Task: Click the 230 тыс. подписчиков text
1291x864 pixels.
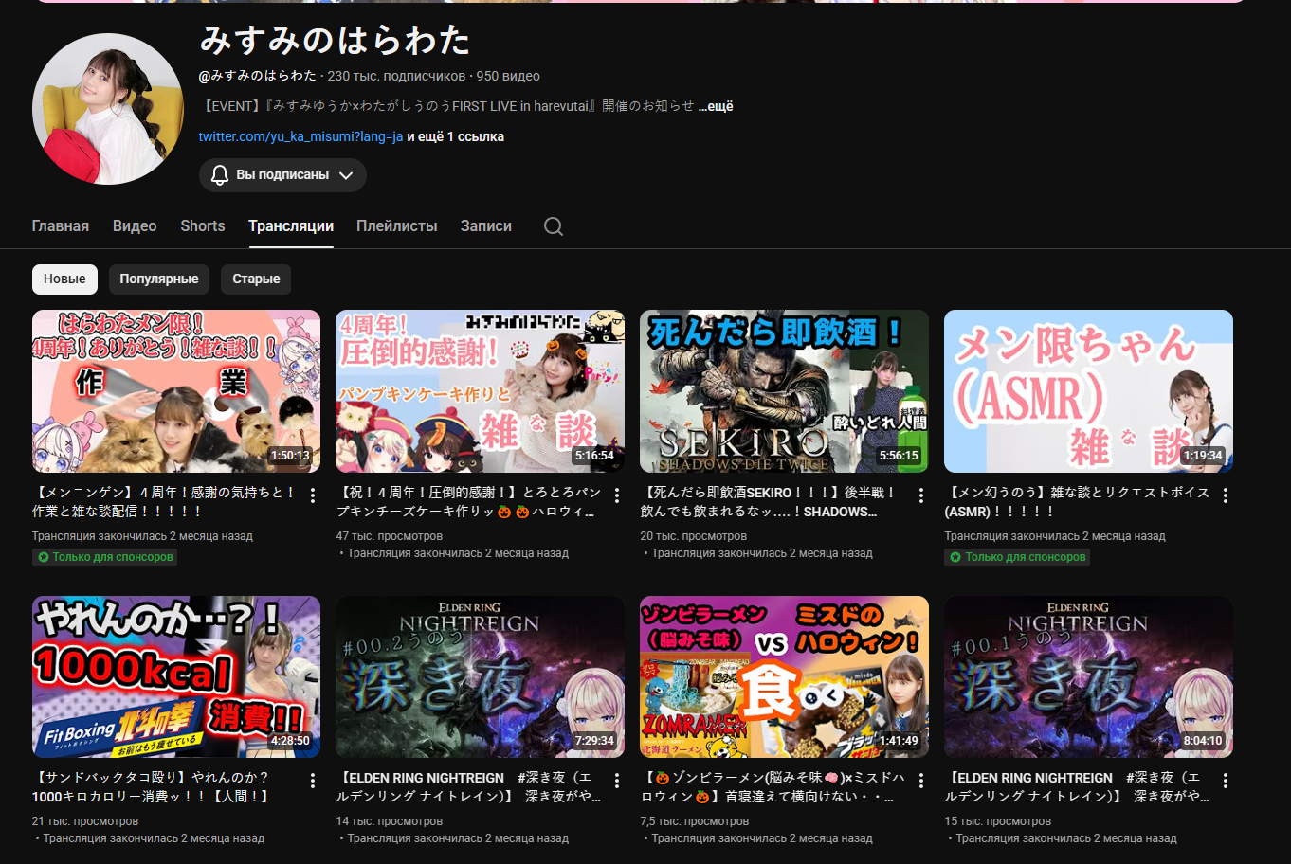Action: click(396, 76)
